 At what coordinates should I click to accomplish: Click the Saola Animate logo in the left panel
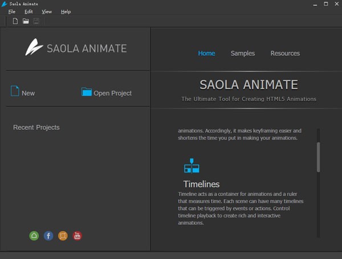[x=76, y=48]
